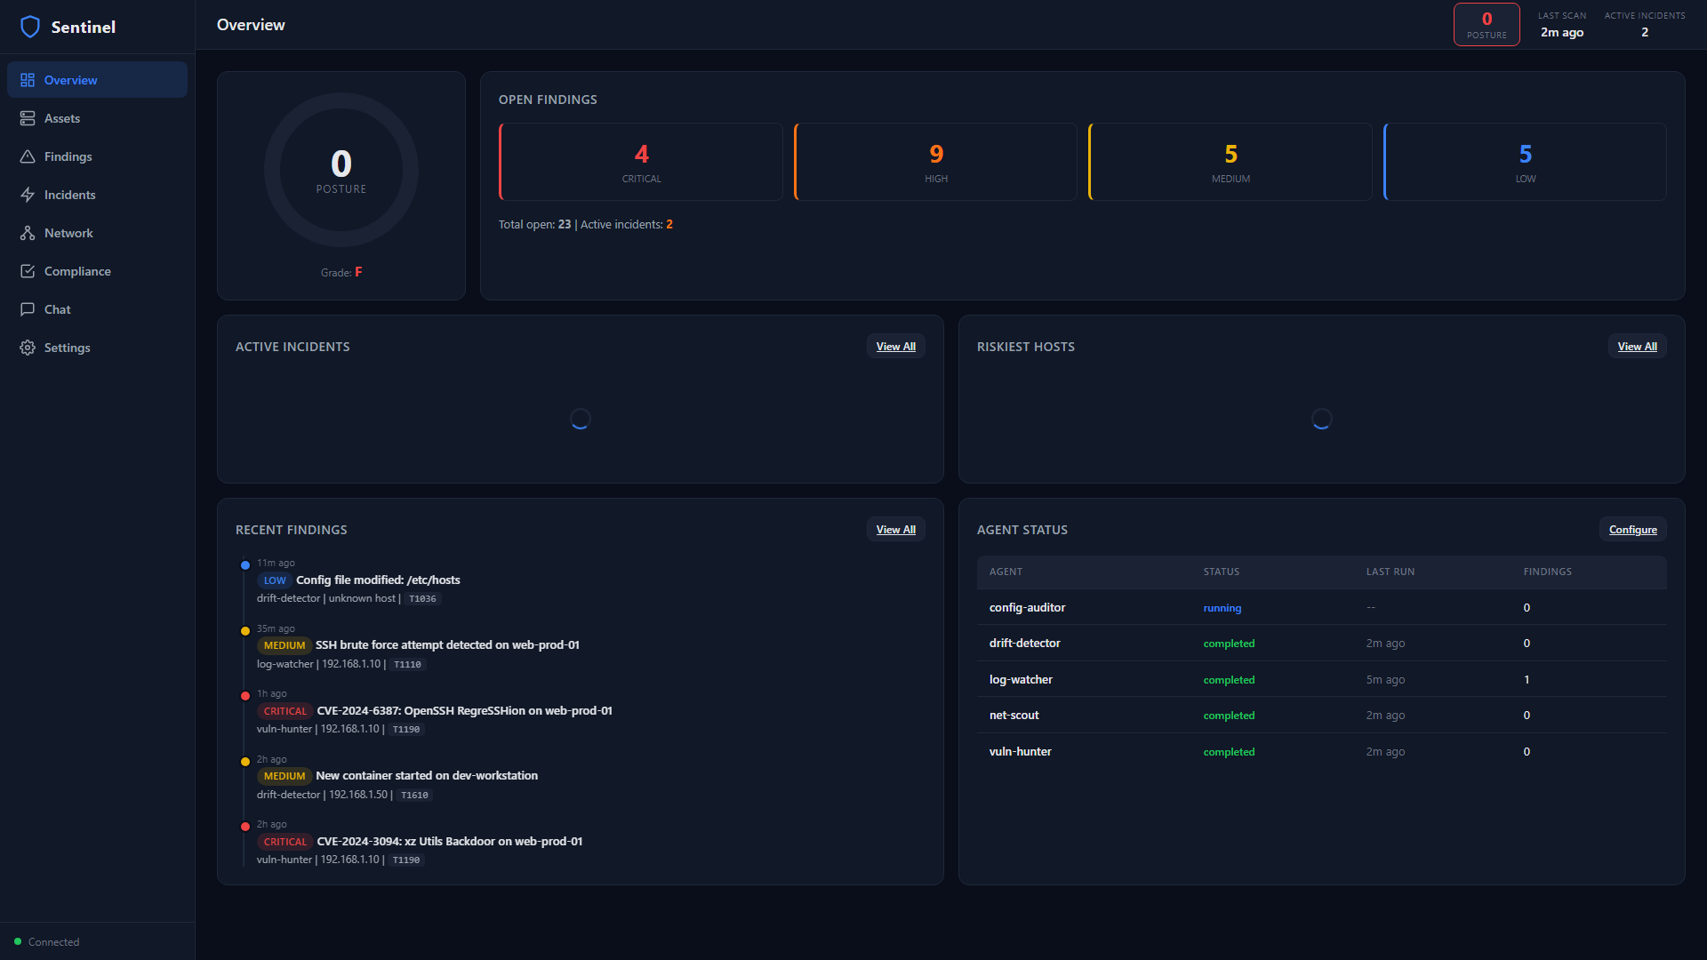Select the Sentinel shield logo icon
The image size is (1707, 960).
[x=30, y=27]
